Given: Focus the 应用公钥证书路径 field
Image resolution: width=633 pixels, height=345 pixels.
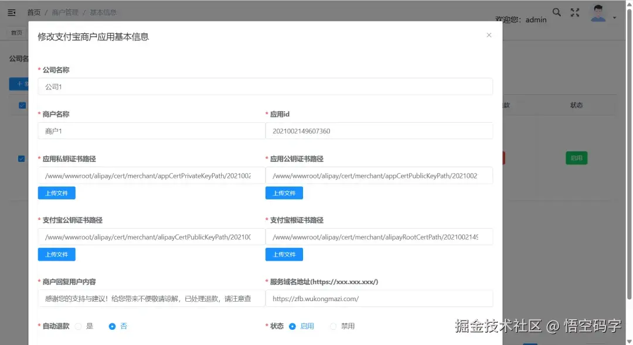Looking at the screenshot, I should point(379,175).
